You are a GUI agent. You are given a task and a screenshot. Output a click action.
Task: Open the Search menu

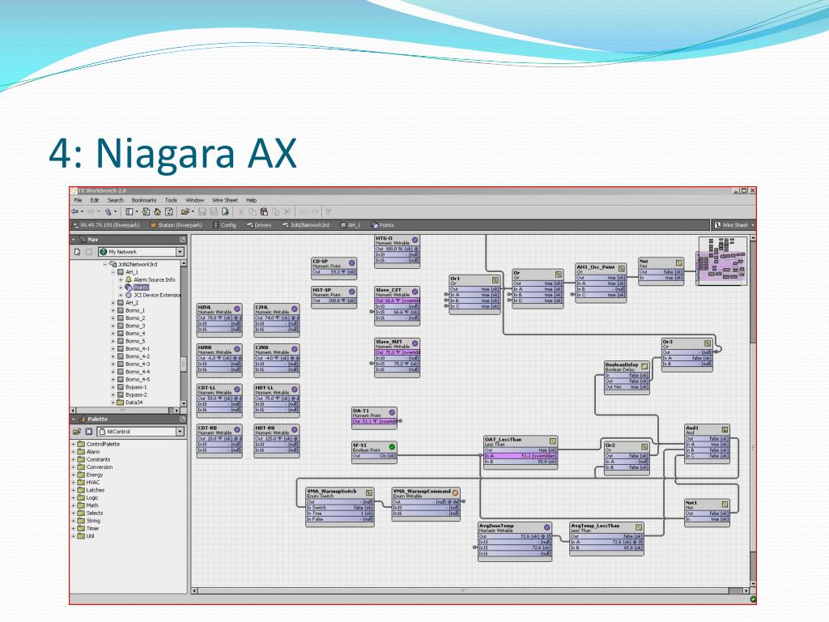coord(115,201)
